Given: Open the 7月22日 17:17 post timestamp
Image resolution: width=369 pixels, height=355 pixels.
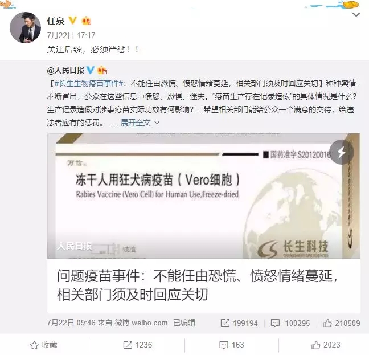Looking at the screenshot, I should pyautogui.click(x=71, y=35).
